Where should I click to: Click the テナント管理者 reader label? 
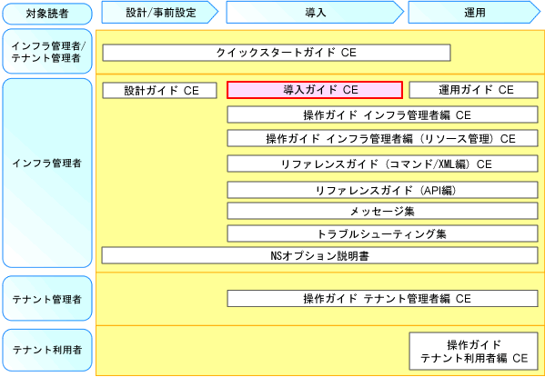(x=47, y=299)
